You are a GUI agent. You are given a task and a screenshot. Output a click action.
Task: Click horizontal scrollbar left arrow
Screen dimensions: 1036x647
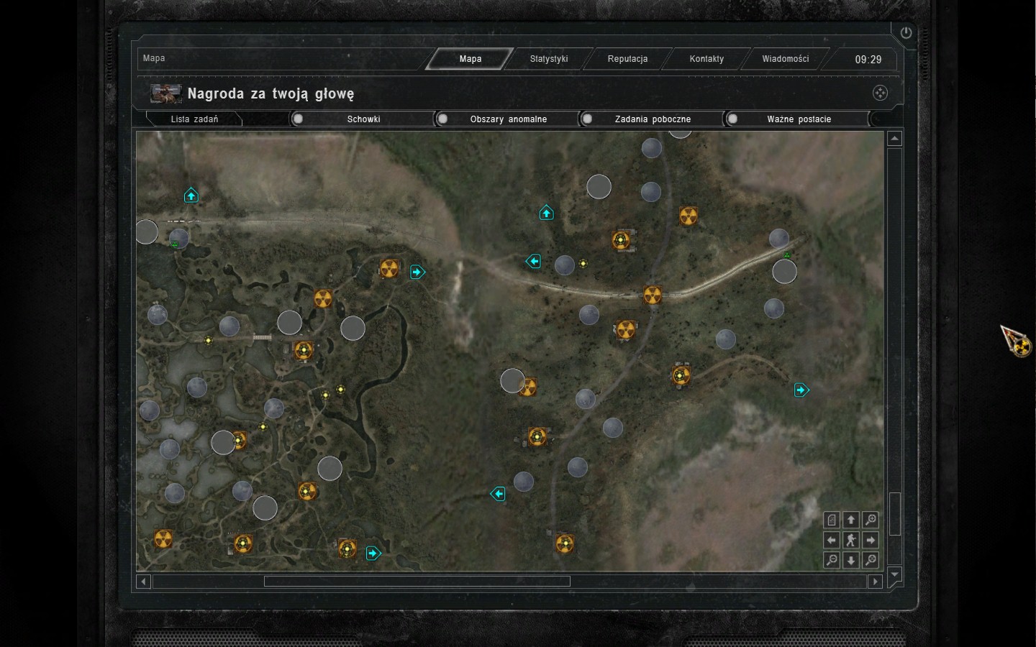pos(144,581)
